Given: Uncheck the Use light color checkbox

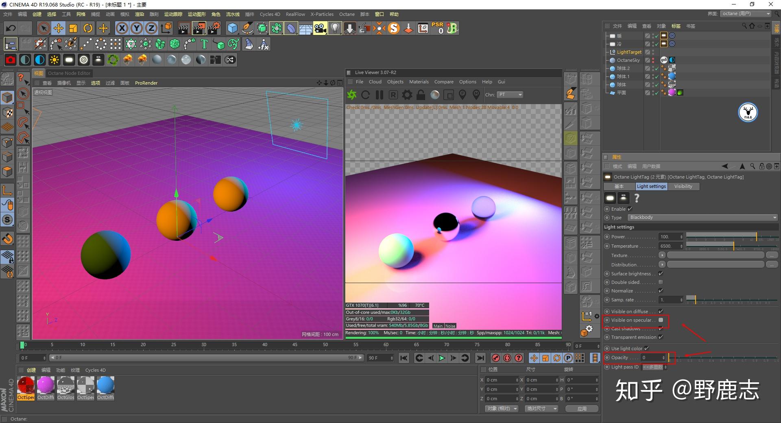Looking at the screenshot, I should [646, 348].
